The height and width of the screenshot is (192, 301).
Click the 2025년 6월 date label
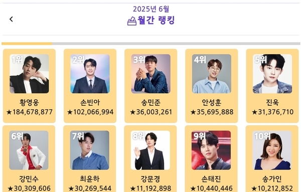click(151, 9)
